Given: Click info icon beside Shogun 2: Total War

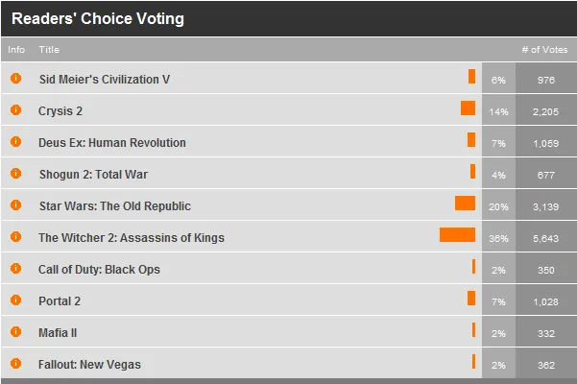Looking at the screenshot, I should 15,174.
